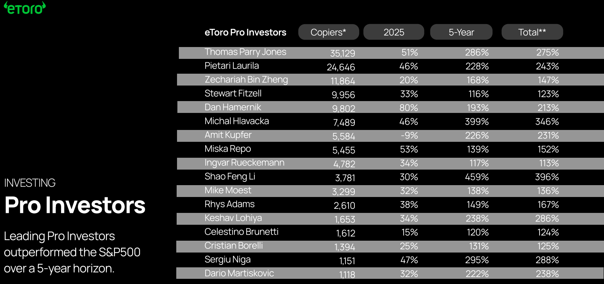Click the Pro Investors title text

[x=75, y=205]
